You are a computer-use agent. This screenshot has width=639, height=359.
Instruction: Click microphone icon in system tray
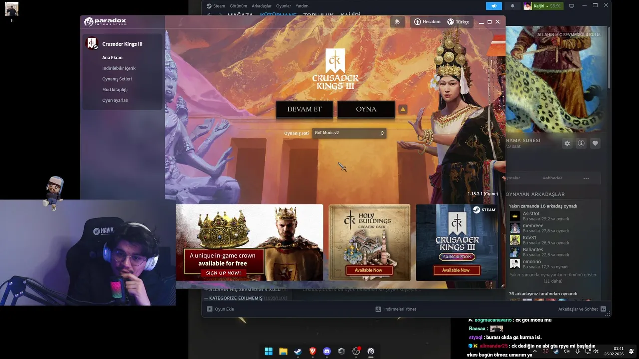point(577,351)
